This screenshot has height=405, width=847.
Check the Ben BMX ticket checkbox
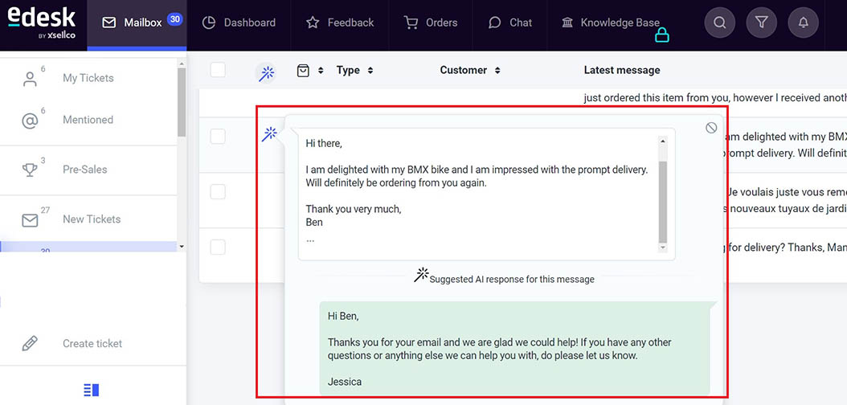[218, 137]
